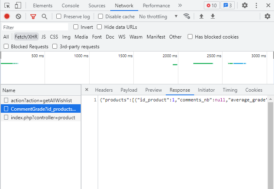
Task: Toggle the network filter funnel icon
Action: 33,16
